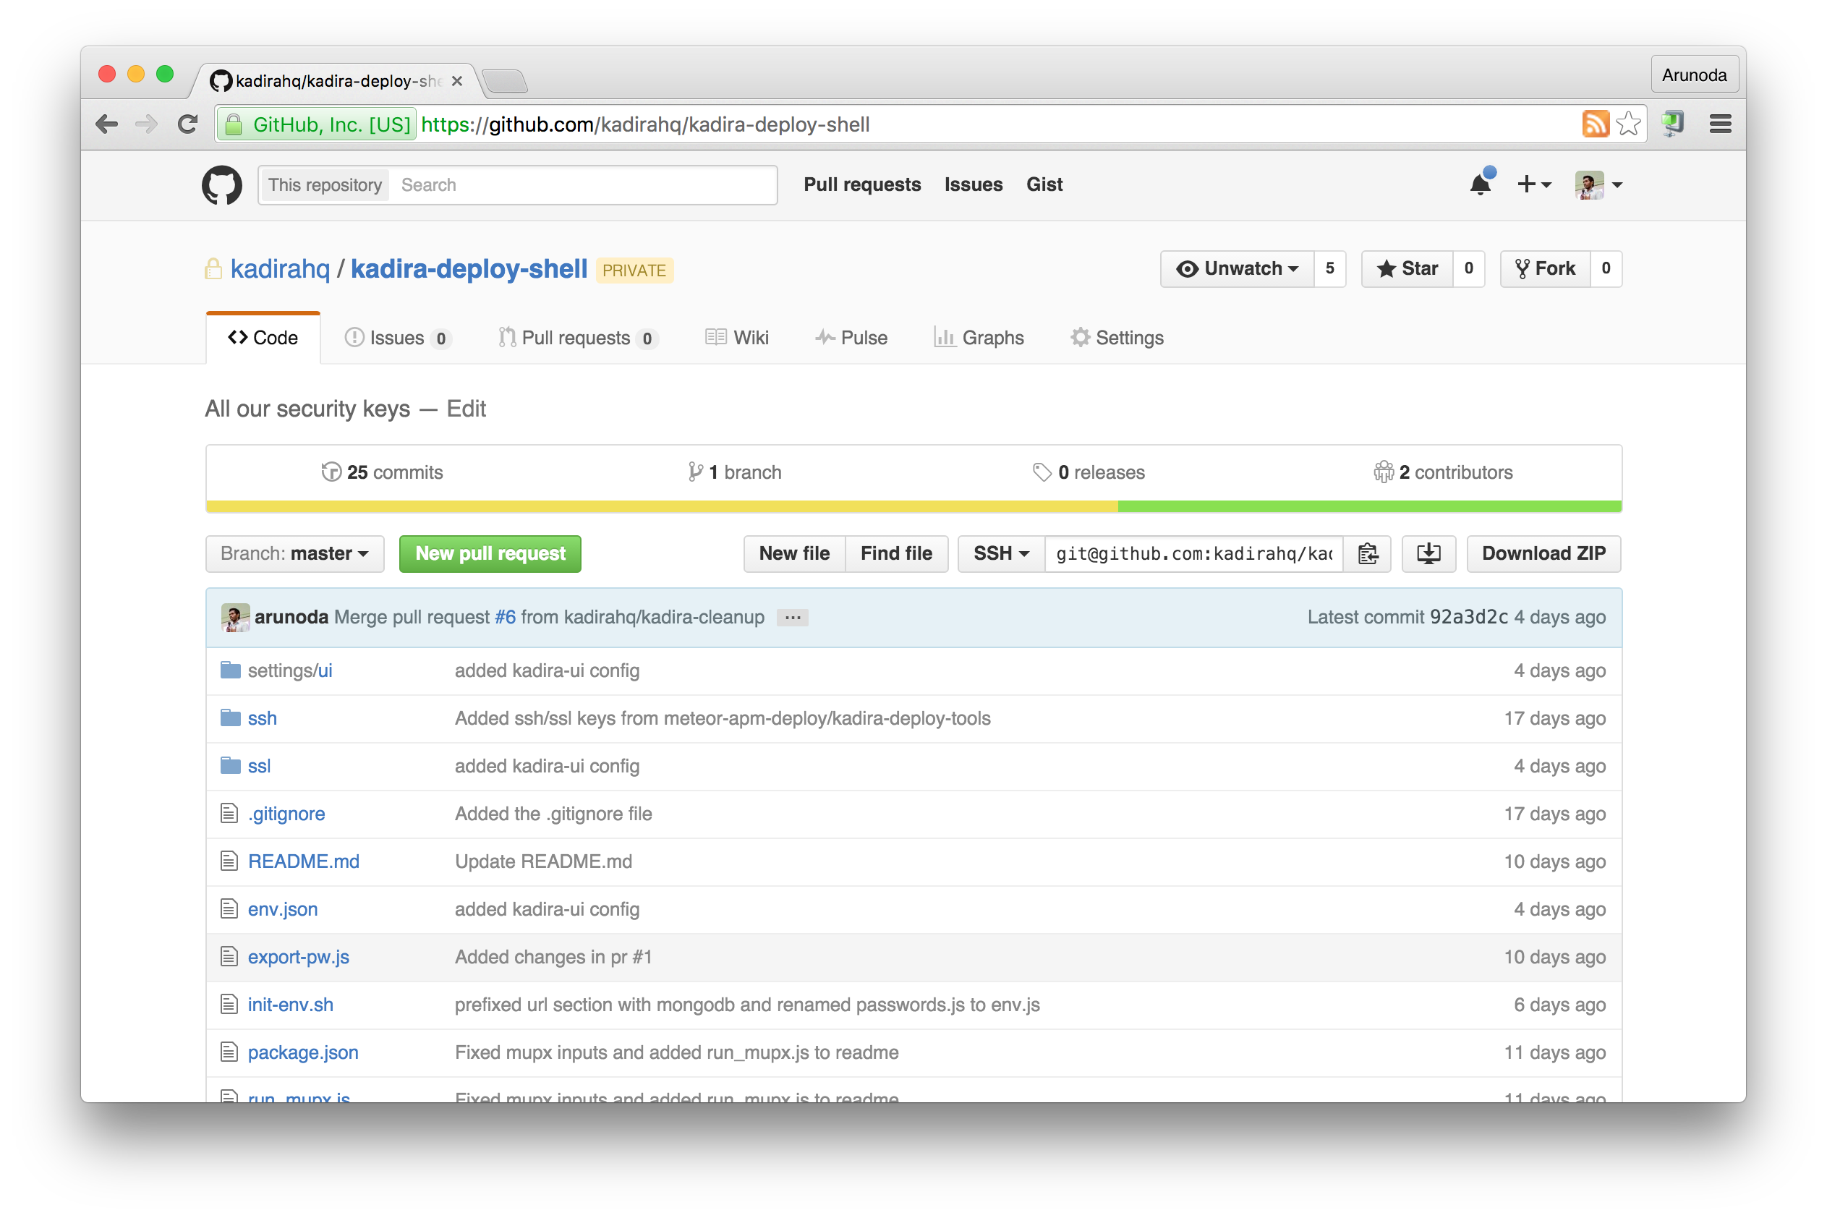The image size is (1827, 1218).
Task: Toggle Unwatch for this repository
Action: click(1238, 269)
